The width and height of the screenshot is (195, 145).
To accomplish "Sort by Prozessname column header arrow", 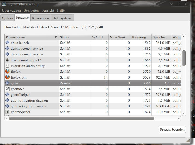I will coord(56,37).
